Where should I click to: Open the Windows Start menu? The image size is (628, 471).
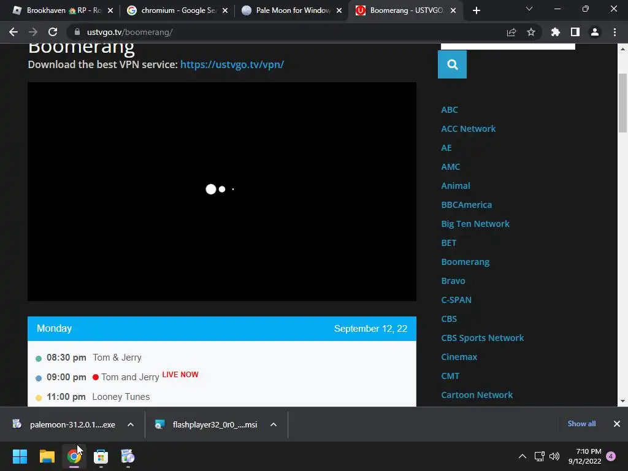pos(20,456)
